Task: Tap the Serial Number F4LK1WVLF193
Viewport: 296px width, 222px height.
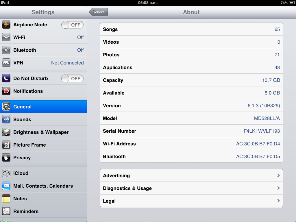Action: pos(262,131)
